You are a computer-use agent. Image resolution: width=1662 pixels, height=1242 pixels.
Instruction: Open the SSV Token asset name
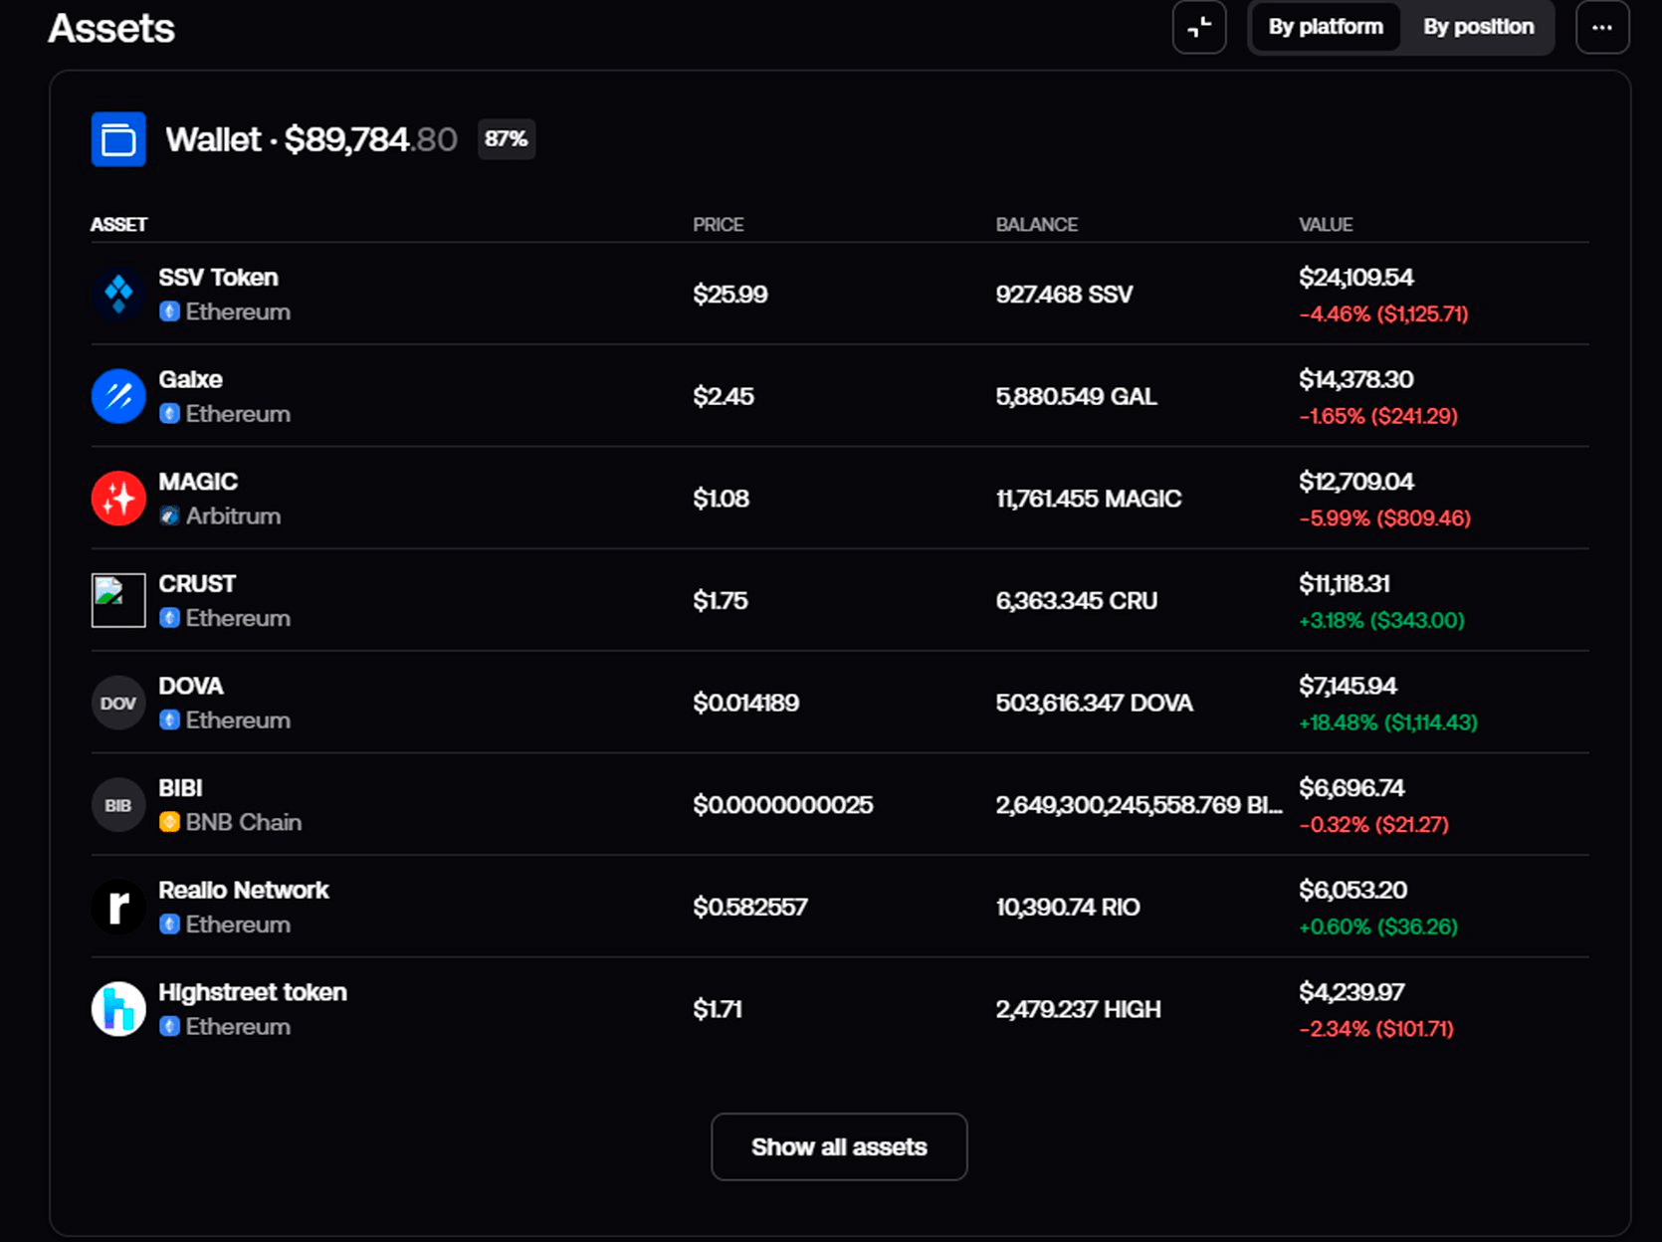(x=218, y=278)
